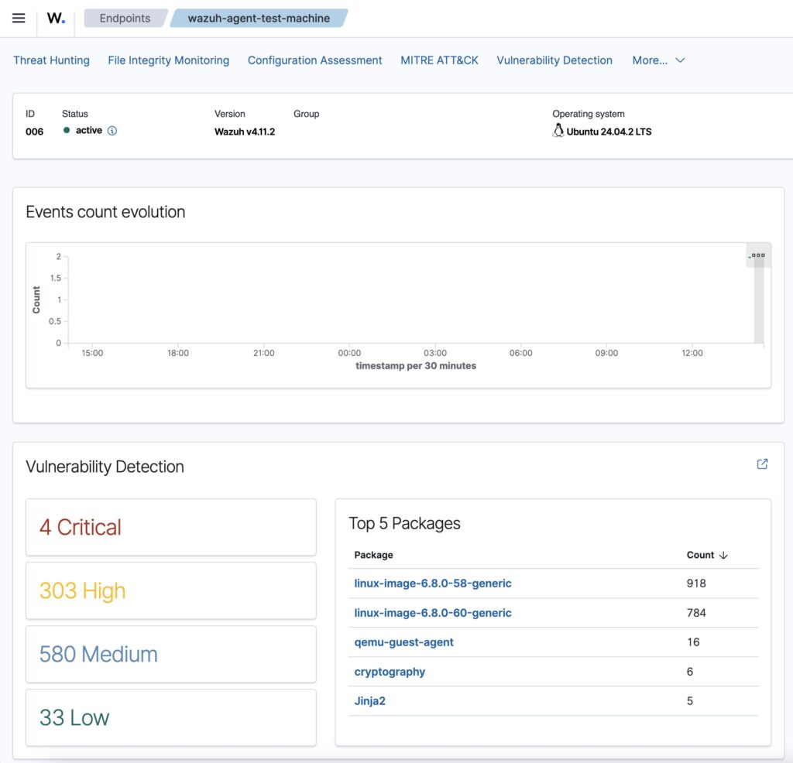This screenshot has width=793, height=763.
Task: Open the Jinja2 package link
Action: point(369,701)
